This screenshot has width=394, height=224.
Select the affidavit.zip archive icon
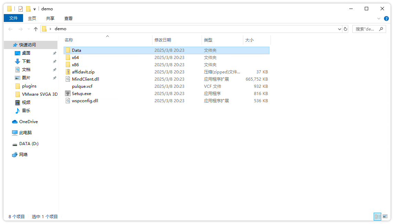[68, 72]
